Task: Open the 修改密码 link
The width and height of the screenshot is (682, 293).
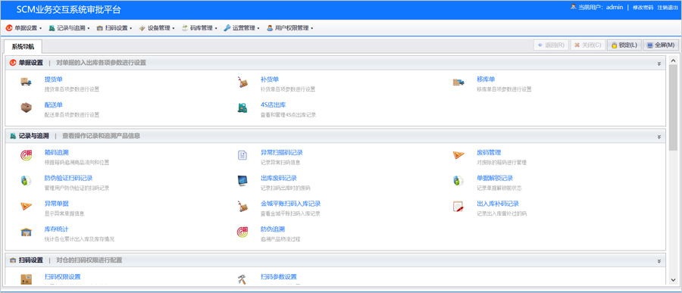Action: pyautogui.click(x=643, y=8)
